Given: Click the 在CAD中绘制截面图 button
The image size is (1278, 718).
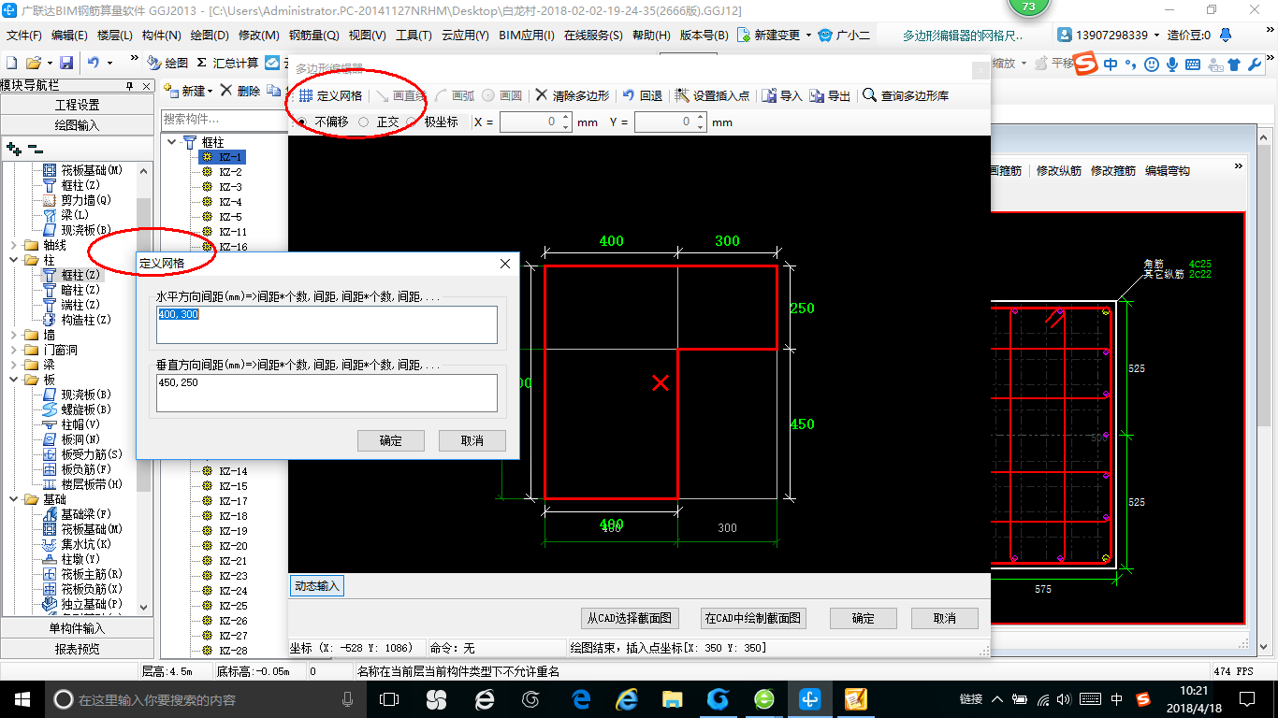Looking at the screenshot, I should point(753,618).
